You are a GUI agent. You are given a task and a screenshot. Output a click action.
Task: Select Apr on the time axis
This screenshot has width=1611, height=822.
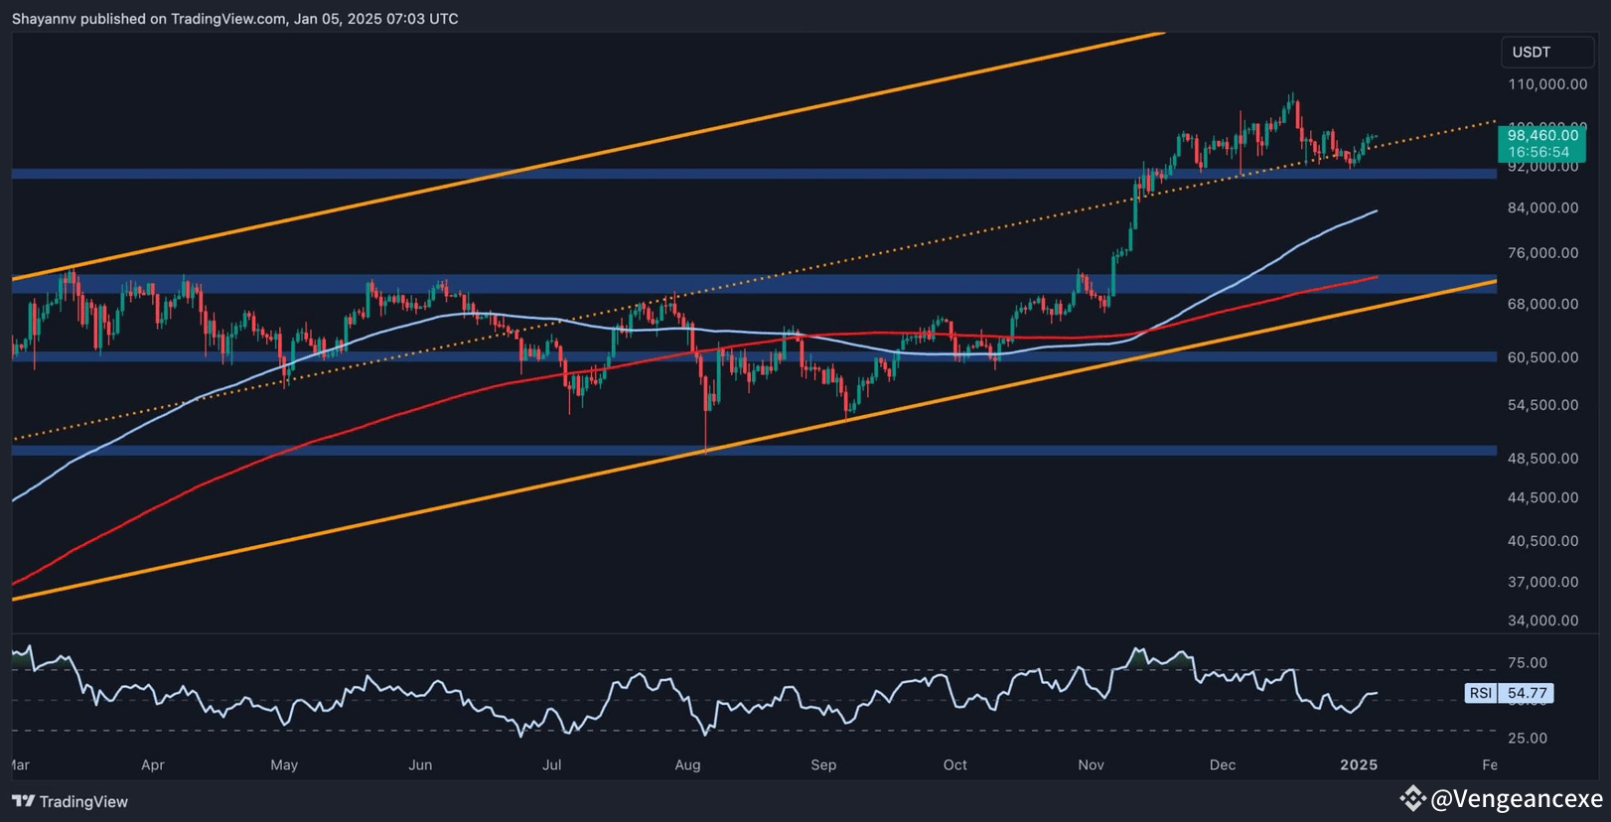153,764
